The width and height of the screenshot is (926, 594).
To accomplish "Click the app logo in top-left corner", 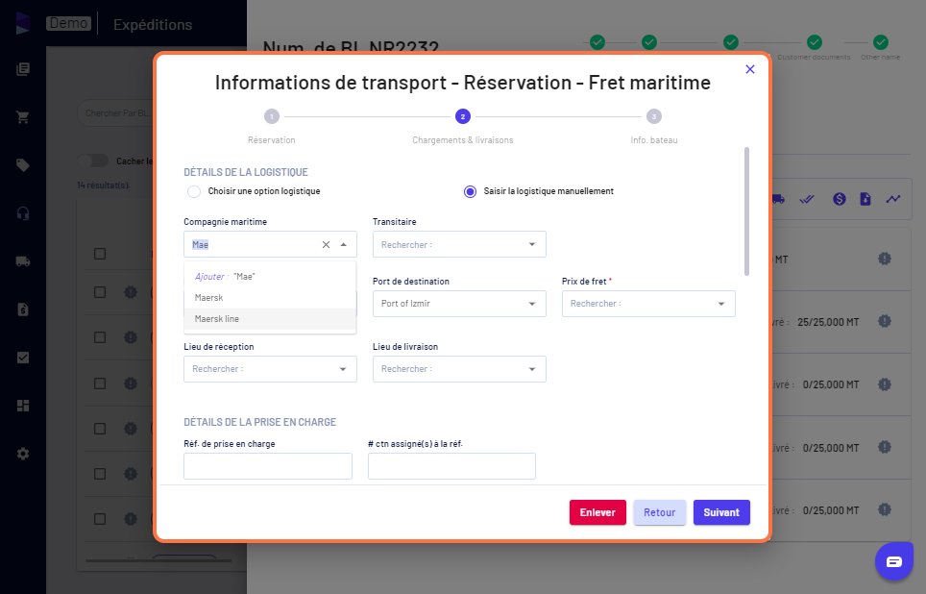I will 22,24.
